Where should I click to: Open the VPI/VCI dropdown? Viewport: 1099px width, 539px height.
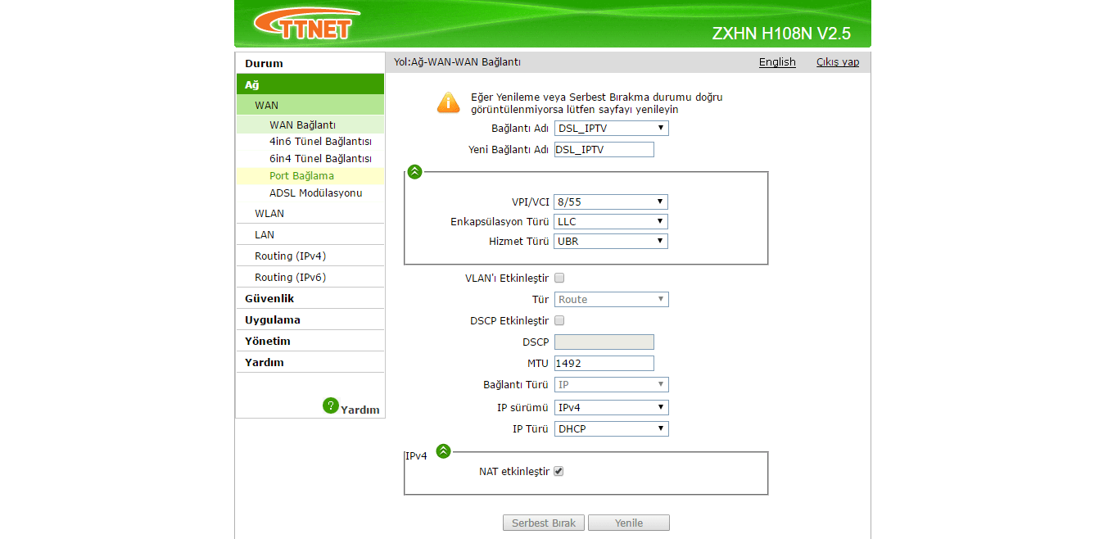(611, 202)
